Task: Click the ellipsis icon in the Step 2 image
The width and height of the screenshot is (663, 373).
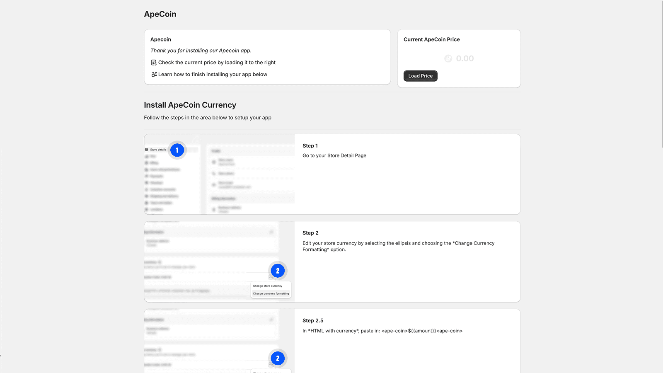Action: 271,277
